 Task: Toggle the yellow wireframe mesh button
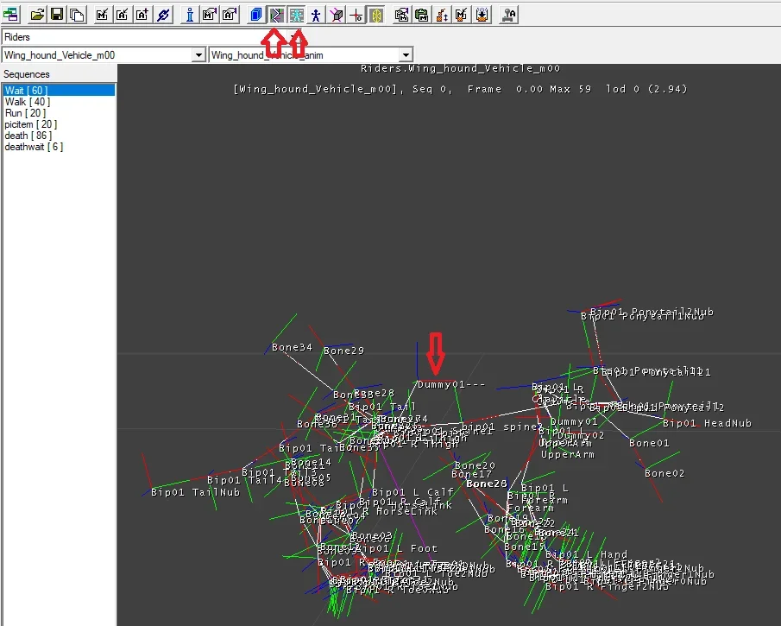point(376,15)
